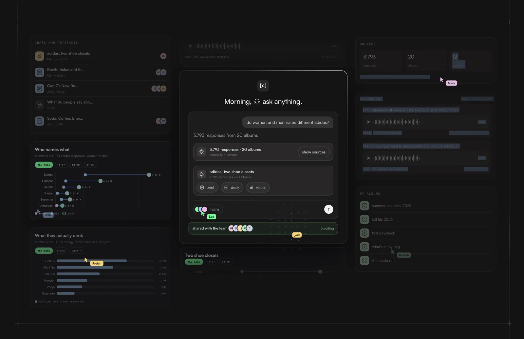Image resolution: width=524 pixels, height=339 pixels.
Task: Select MENTIONS filter in What they actually drink
Action: (x=44, y=251)
